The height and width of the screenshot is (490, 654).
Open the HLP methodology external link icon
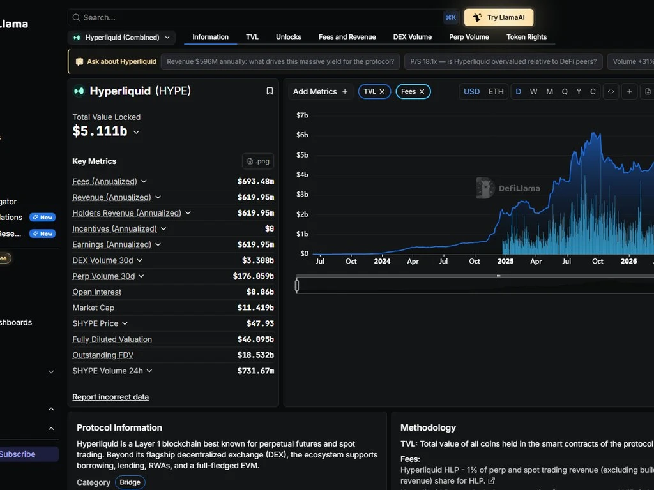[x=491, y=480]
